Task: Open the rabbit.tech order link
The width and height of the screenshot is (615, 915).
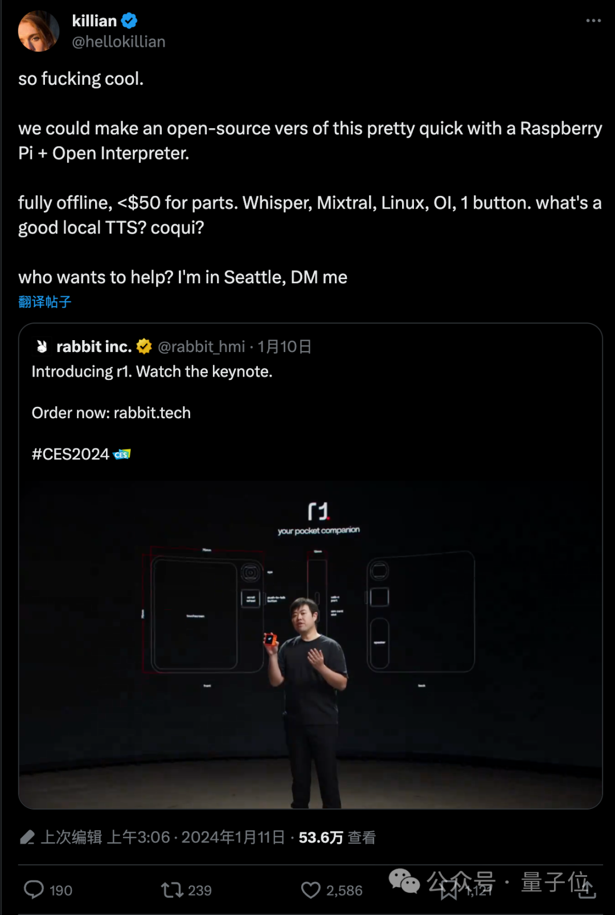Action: point(152,412)
